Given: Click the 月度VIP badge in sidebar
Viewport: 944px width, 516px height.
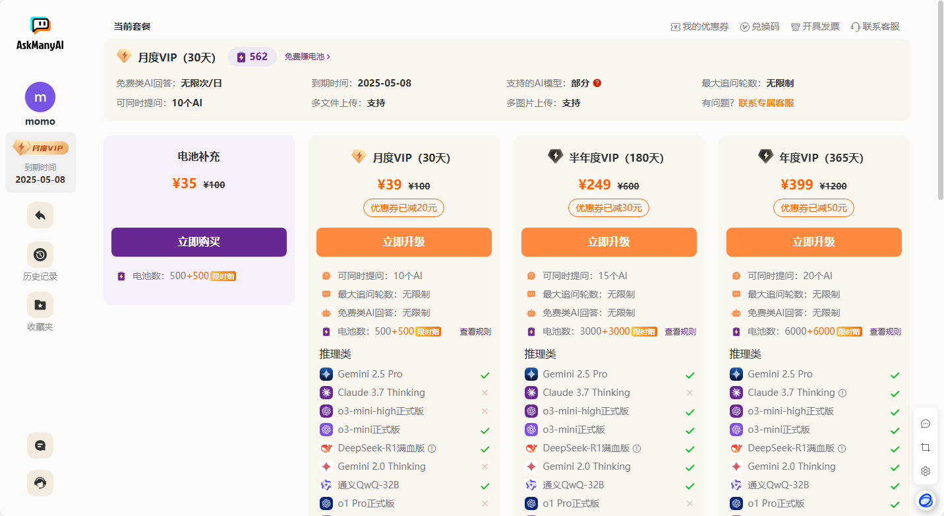Looking at the screenshot, I should click(40, 148).
